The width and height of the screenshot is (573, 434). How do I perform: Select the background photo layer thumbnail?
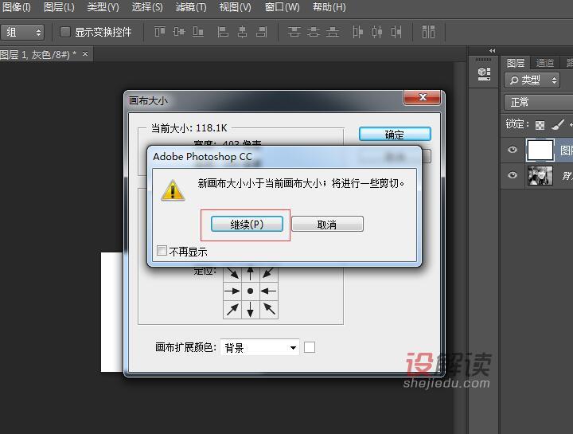540,175
